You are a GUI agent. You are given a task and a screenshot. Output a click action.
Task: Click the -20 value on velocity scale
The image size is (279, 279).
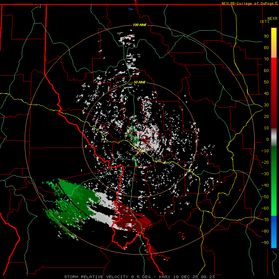pos(265,162)
